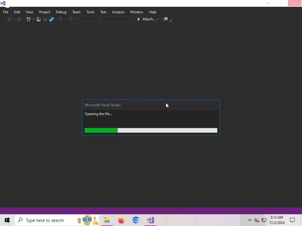The width and height of the screenshot is (302, 226).
Task: Show hidden system tray icons
Action: pos(250,220)
